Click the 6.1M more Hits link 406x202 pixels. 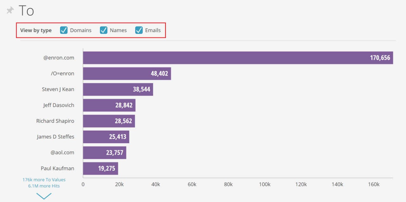[43, 186]
